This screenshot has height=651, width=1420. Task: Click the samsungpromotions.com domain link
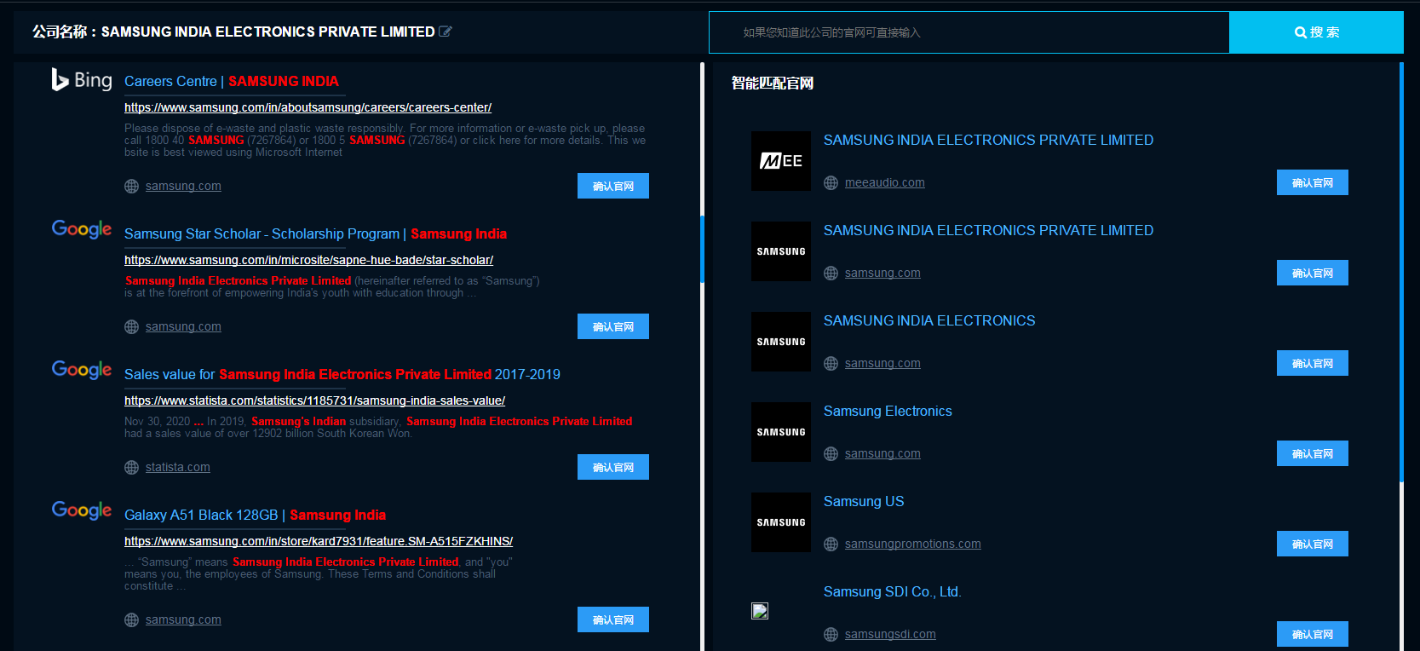pyautogui.click(x=913, y=544)
